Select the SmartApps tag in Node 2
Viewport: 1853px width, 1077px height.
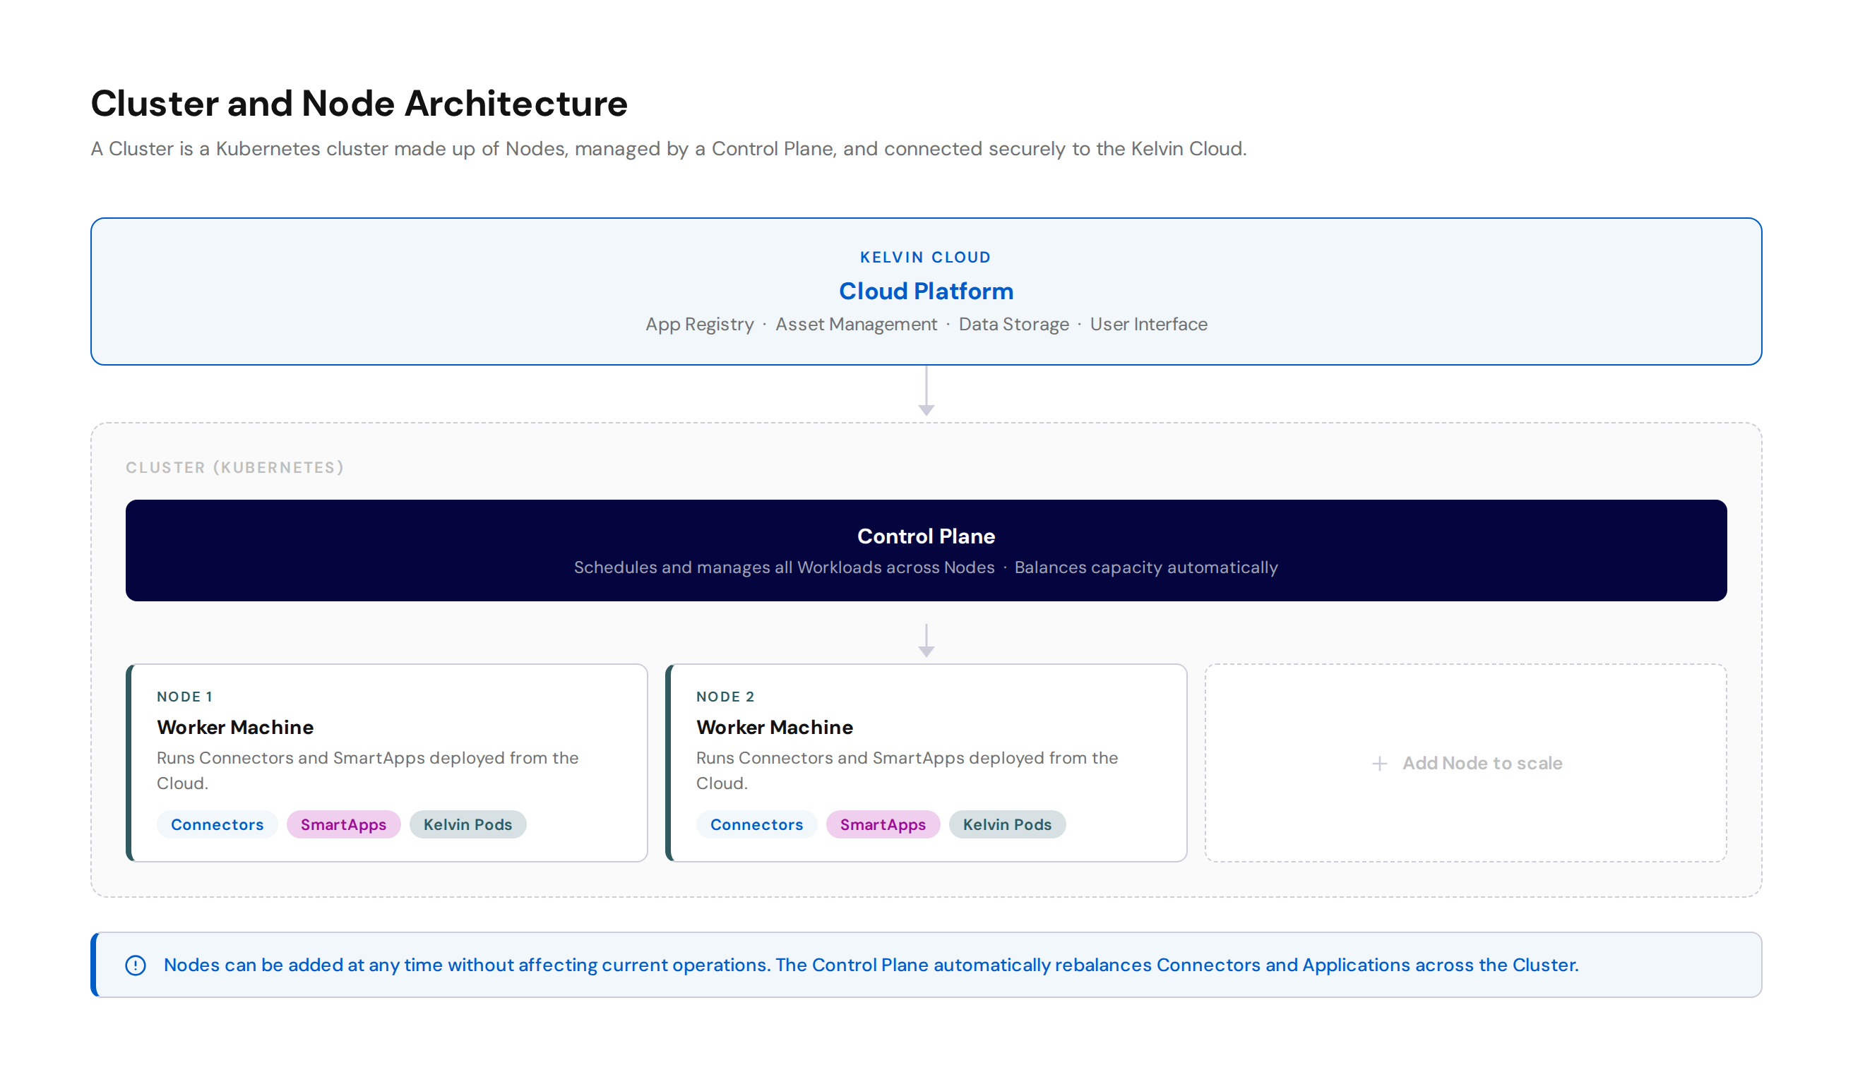pos(883,824)
